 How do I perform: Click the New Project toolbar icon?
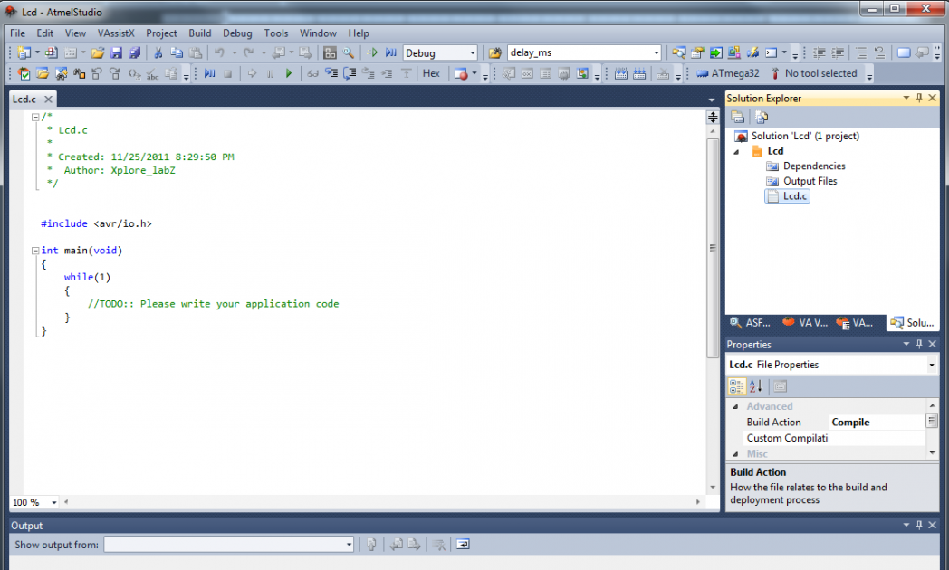(x=24, y=52)
